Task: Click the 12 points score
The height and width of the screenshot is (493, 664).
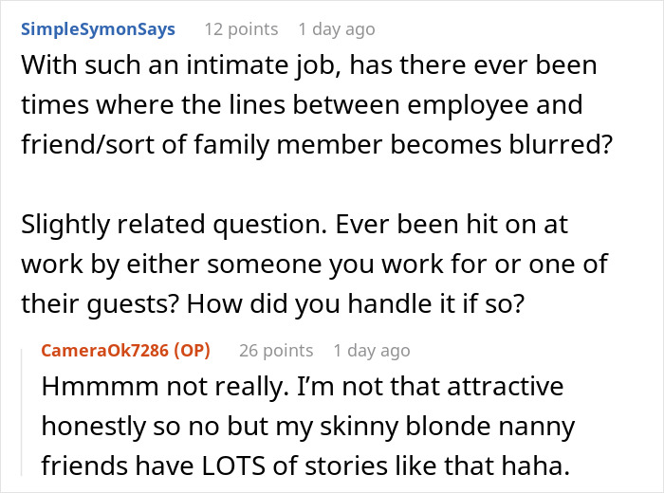Action: pos(241,29)
